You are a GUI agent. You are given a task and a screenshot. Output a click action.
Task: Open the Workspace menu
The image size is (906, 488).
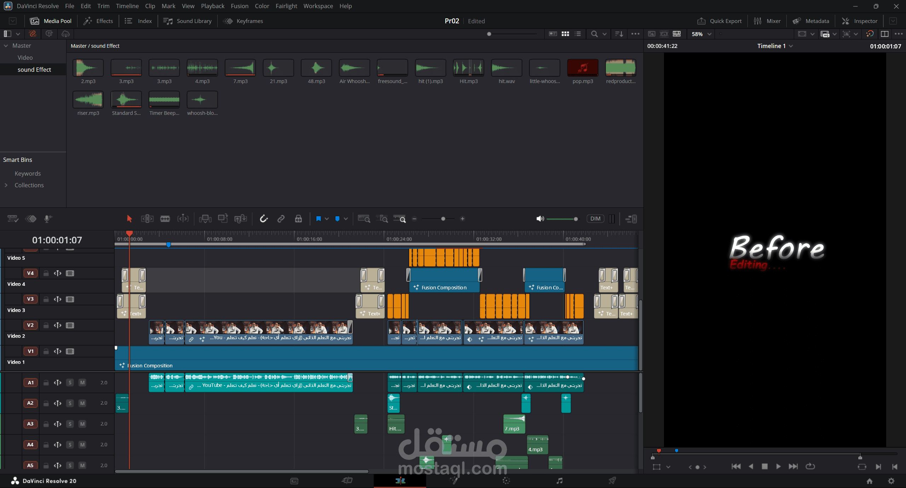(318, 6)
